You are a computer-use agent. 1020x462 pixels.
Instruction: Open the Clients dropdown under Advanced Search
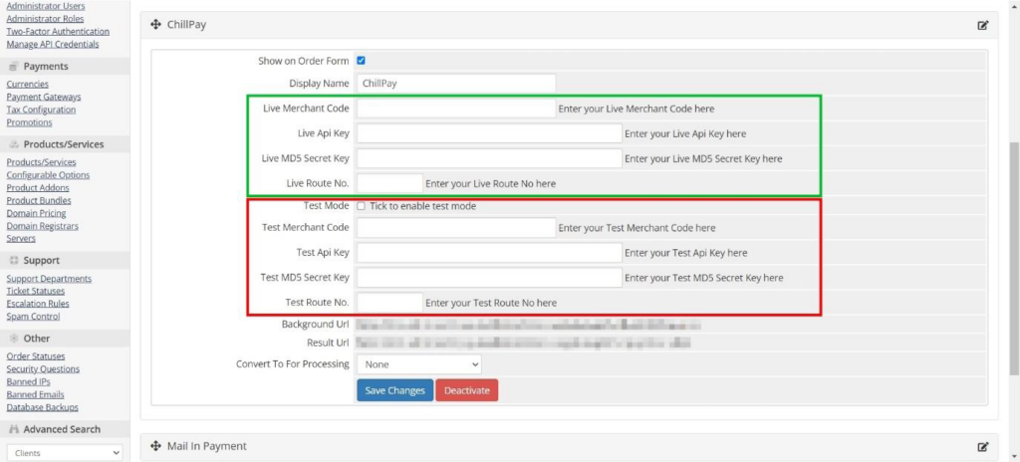(x=65, y=453)
